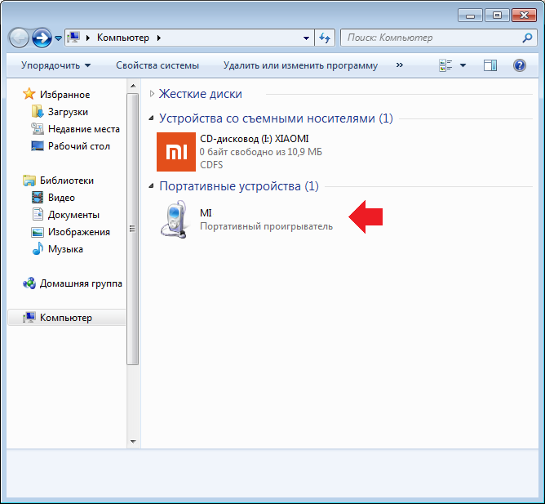545x504 pixels.
Task: Open Документы library
Action: coord(73,215)
